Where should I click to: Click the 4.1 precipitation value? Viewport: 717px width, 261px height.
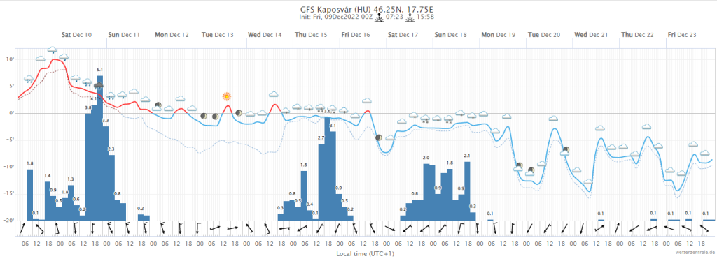94,99
